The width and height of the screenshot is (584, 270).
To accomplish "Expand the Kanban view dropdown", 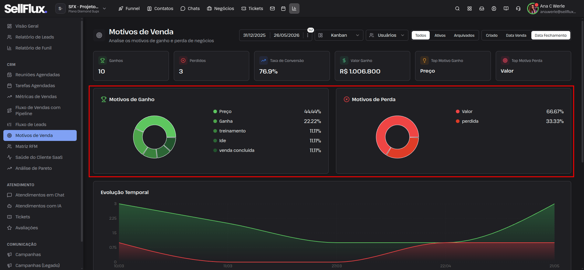I will coord(339,35).
